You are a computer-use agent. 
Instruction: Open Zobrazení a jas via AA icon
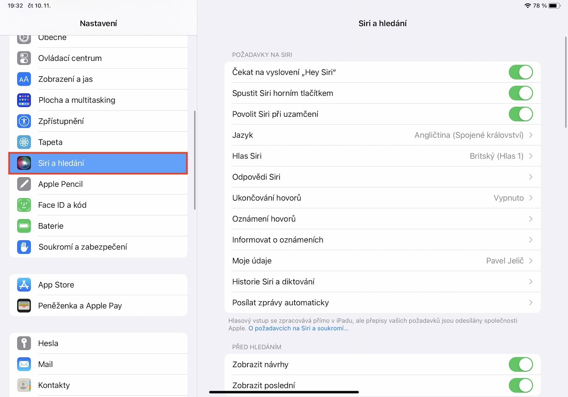[x=24, y=79]
